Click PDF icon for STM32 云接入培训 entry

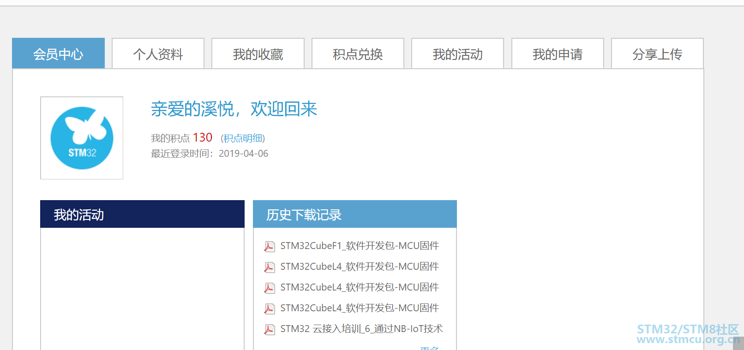(x=269, y=329)
